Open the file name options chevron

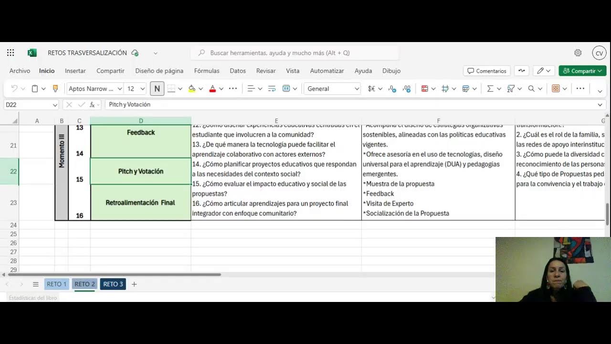coord(155,53)
